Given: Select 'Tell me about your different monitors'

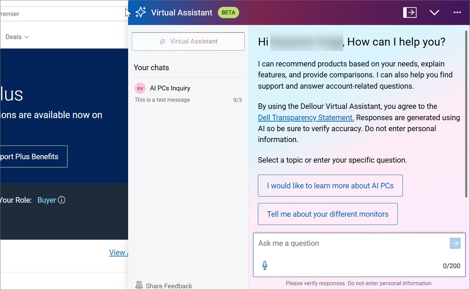Looking at the screenshot, I should tap(327, 214).
